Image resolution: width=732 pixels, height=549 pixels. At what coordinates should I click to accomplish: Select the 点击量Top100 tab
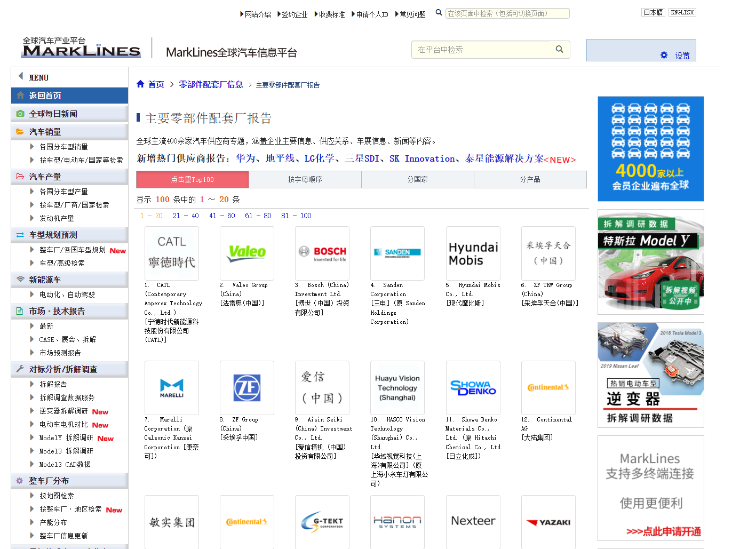[192, 180]
